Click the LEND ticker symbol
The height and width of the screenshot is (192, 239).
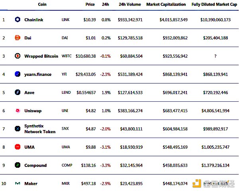point(66,93)
